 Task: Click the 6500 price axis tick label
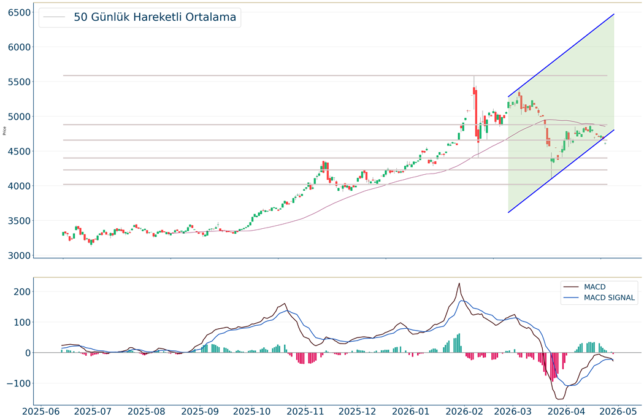click(20, 12)
